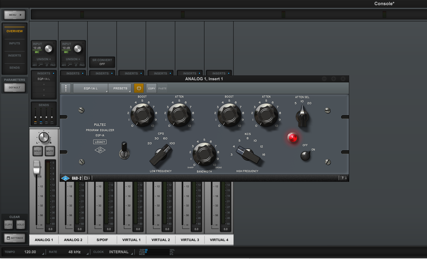Click the COPY button in plugin toolbar

point(151,88)
